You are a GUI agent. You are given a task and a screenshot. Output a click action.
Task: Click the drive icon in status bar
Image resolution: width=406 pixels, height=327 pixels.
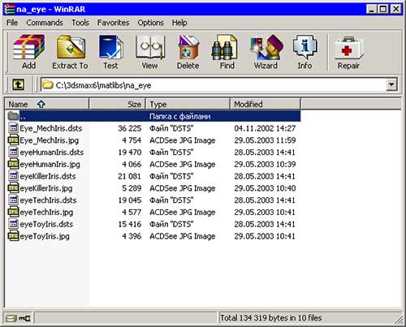pyautogui.click(x=11, y=318)
